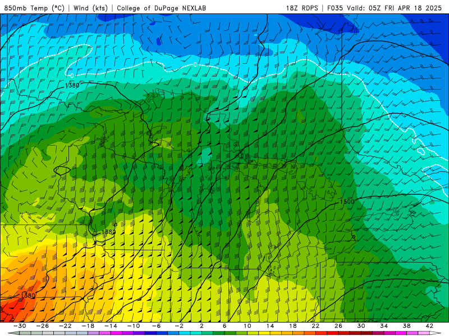Click the '30' colorbar tick label

point(361,326)
